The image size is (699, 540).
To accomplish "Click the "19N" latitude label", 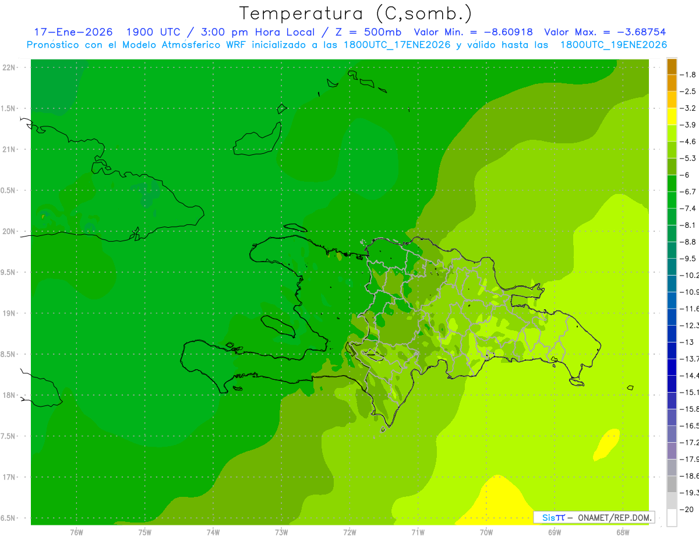I will (10, 313).
